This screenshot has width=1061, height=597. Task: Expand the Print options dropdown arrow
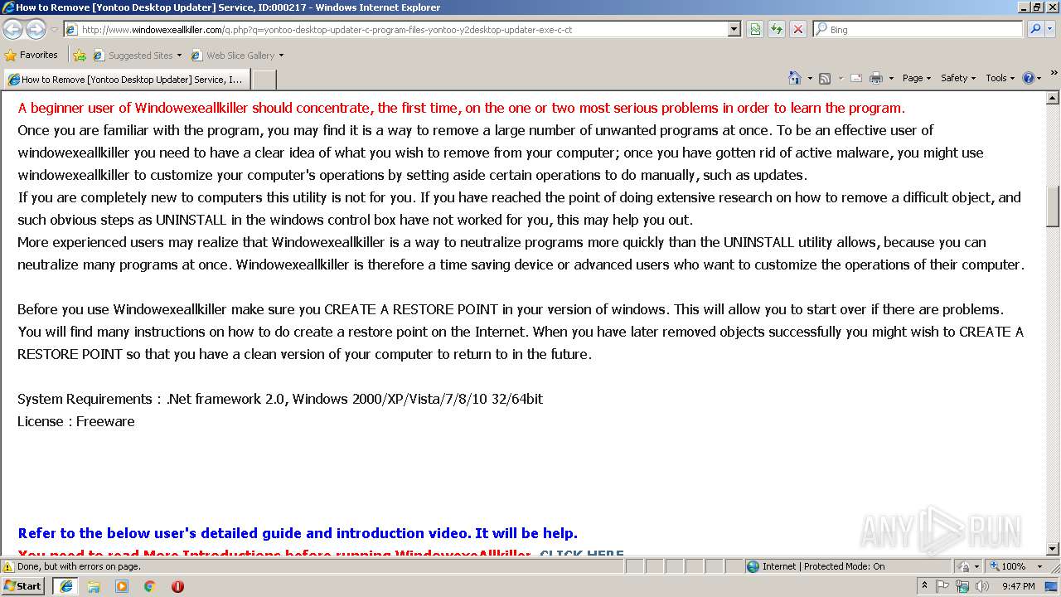click(x=891, y=78)
